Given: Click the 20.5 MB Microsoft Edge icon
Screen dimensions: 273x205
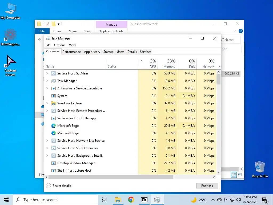Looking at the screenshot, I should (53, 126).
